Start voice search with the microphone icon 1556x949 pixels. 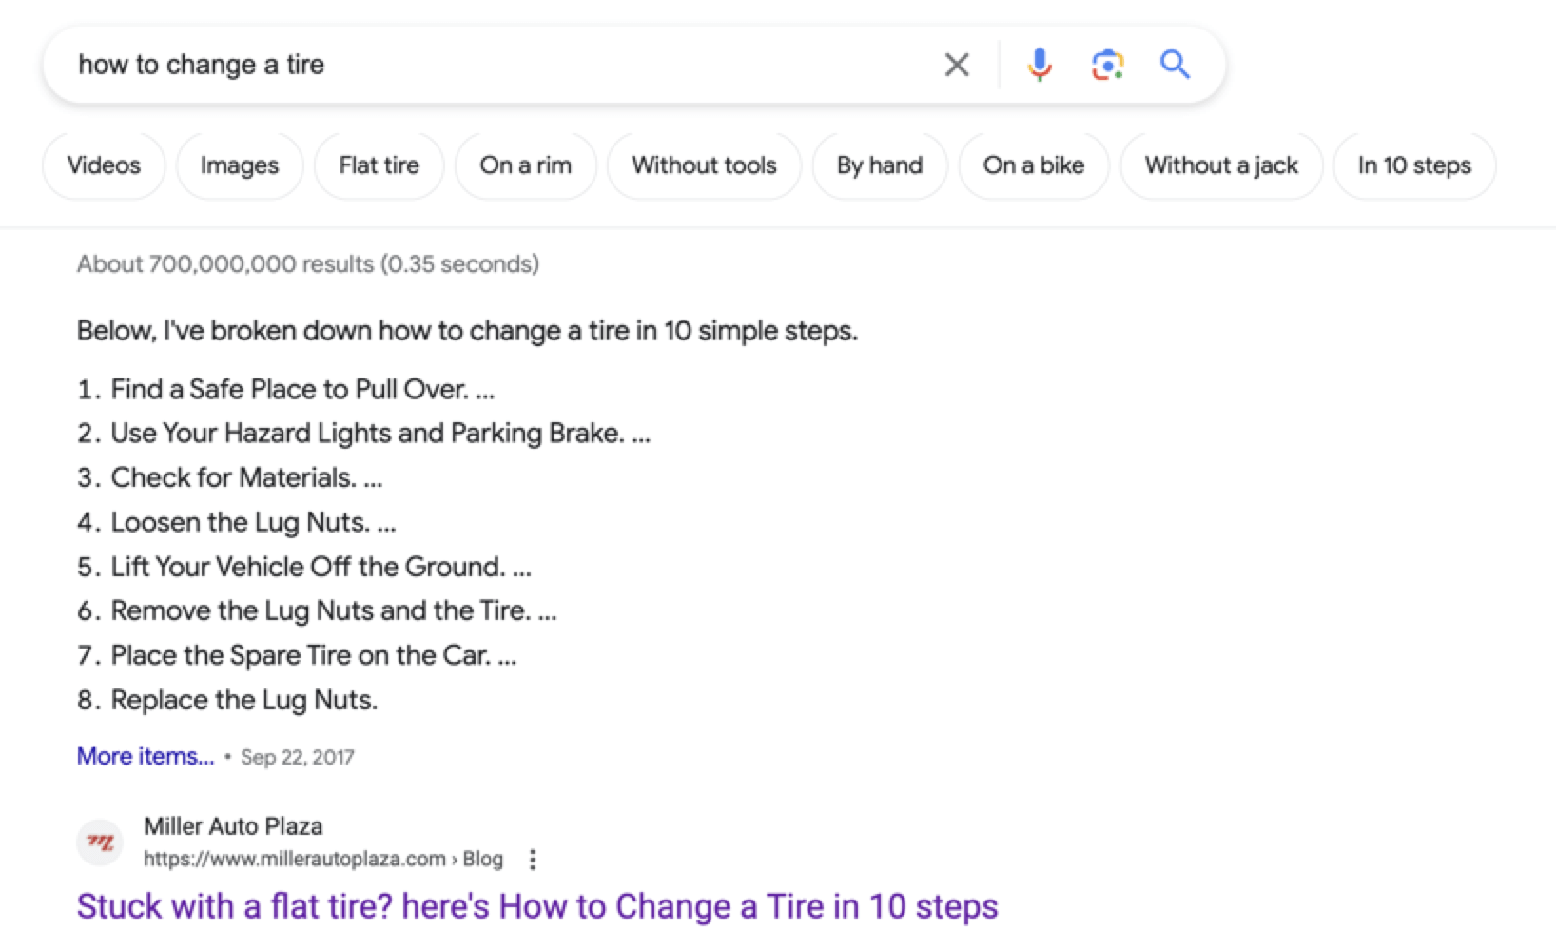[x=1040, y=65]
